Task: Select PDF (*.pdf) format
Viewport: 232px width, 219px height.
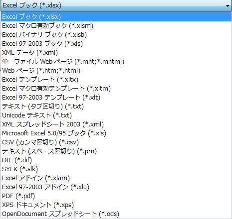Action: 116,196
